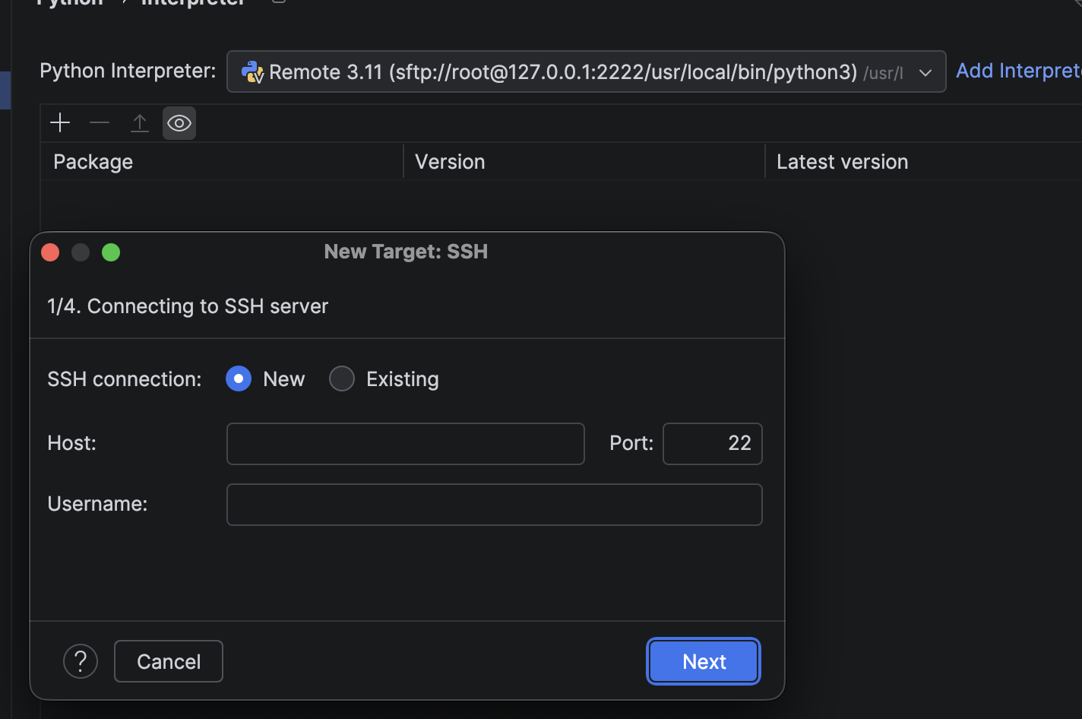The width and height of the screenshot is (1082, 719).
Task: Install a new package with the plus icon
Action: pyautogui.click(x=59, y=122)
